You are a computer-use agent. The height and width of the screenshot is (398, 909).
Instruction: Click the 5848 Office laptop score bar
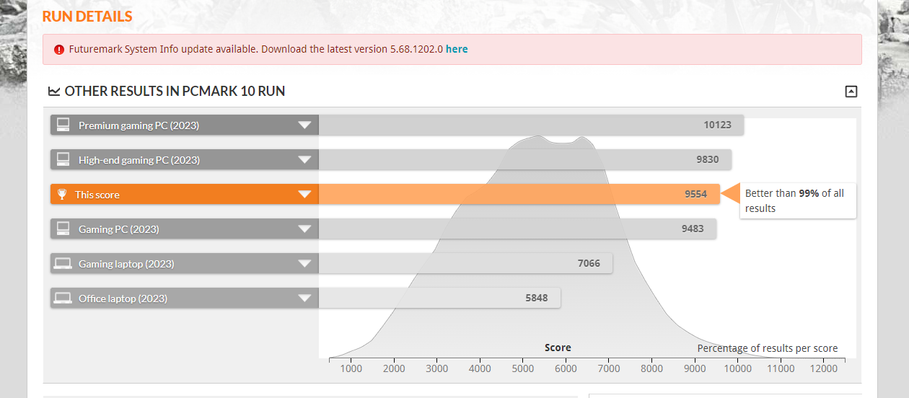coord(439,298)
